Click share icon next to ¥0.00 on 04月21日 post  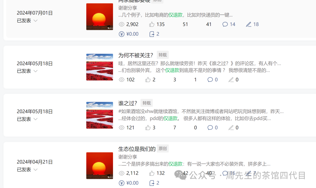coord(152,183)
